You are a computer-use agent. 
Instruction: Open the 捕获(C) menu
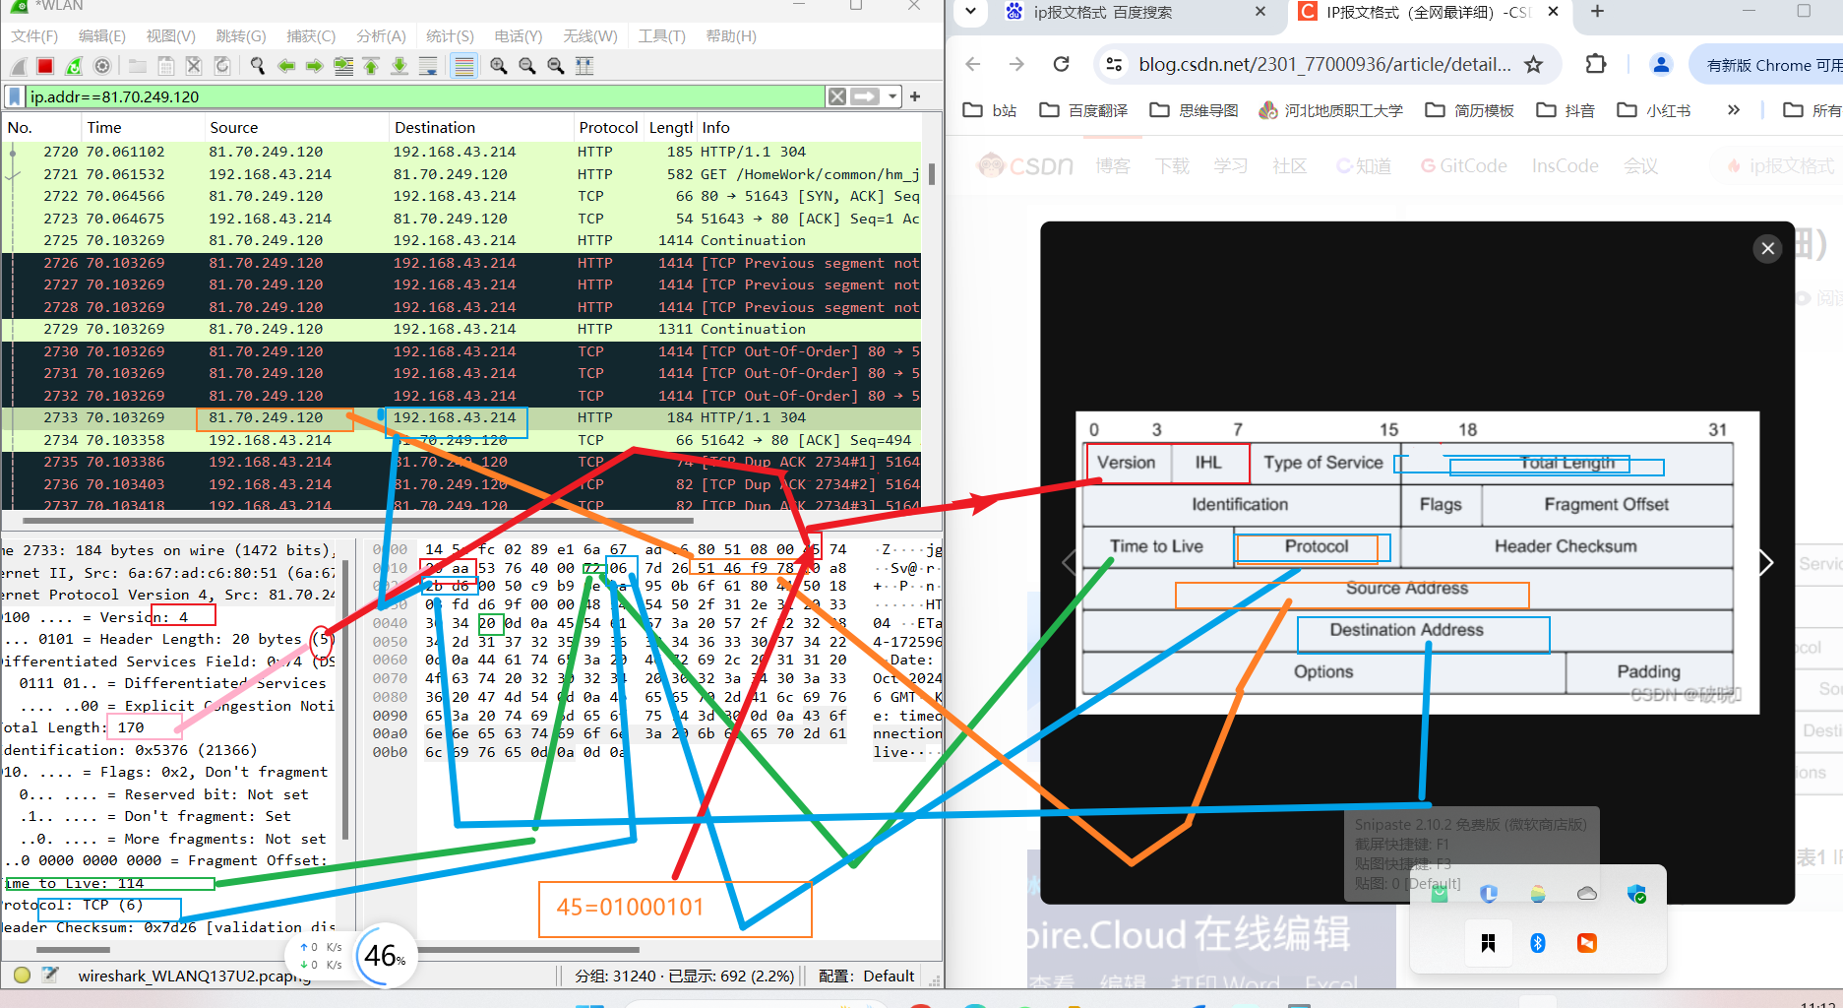point(311,36)
